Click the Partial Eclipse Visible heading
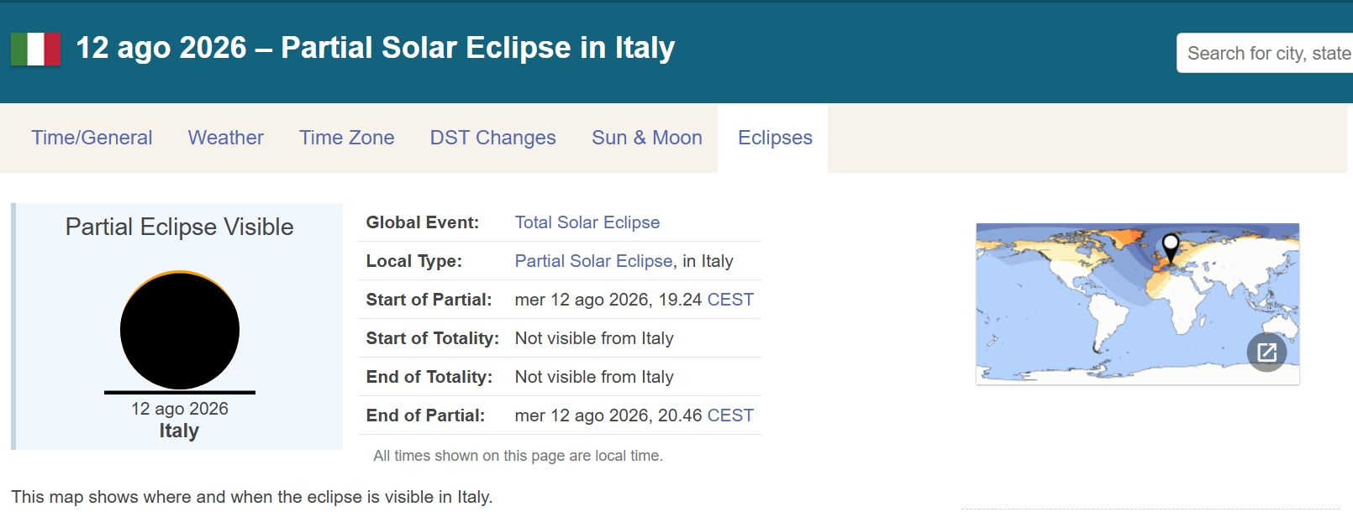1353x512 pixels. pyautogui.click(x=180, y=227)
